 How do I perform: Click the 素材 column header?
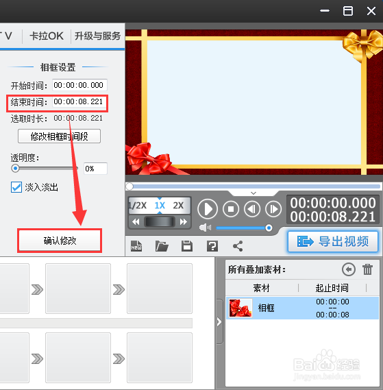click(262, 288)
